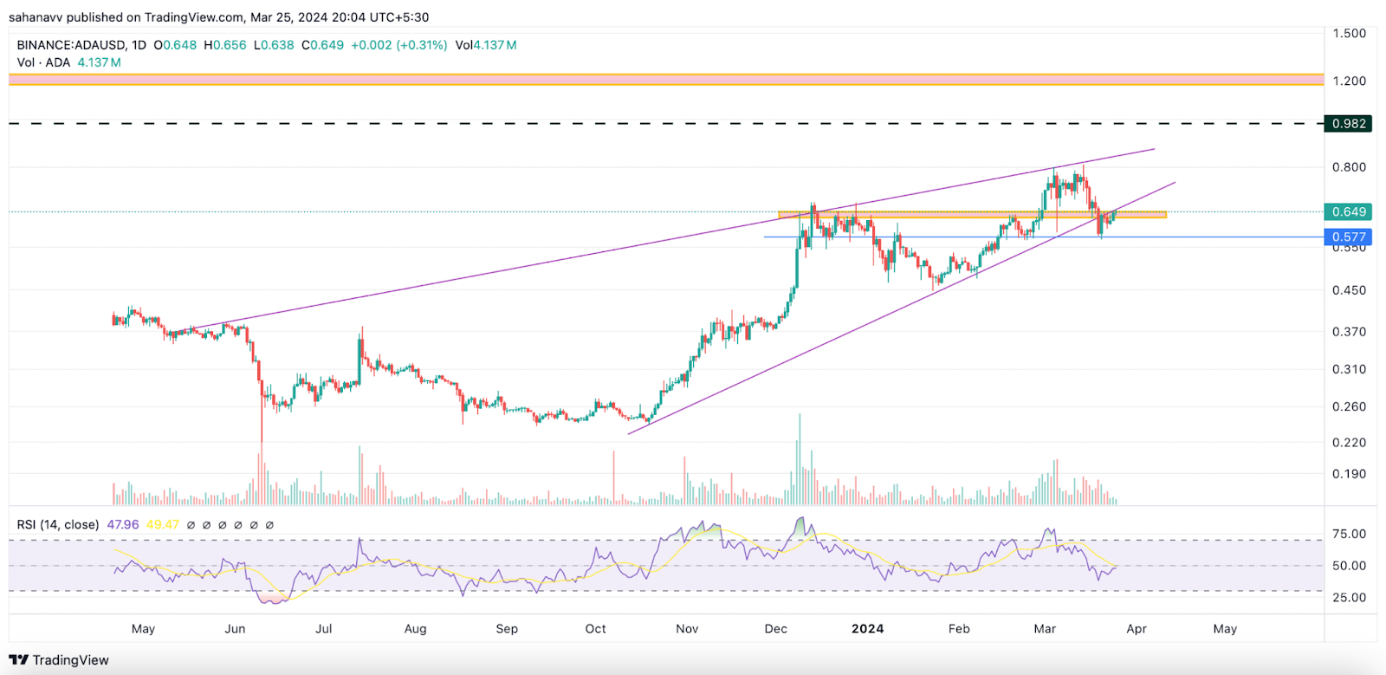The width and height of the screenshot is (1386, 675).
Task: Click the 0.800 price axis label
Action: point(1349,167)
